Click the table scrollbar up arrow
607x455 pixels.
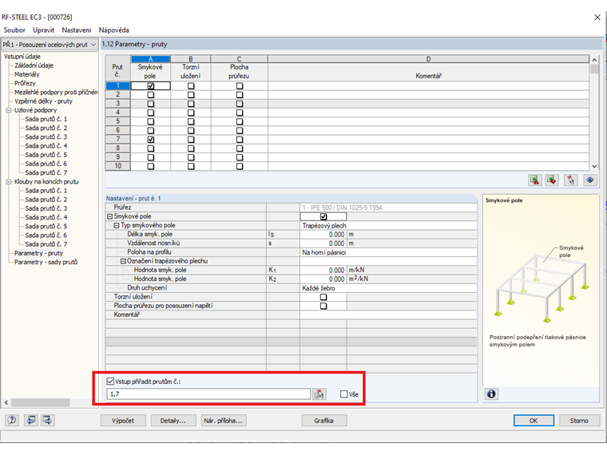click(x=594, y=60)
